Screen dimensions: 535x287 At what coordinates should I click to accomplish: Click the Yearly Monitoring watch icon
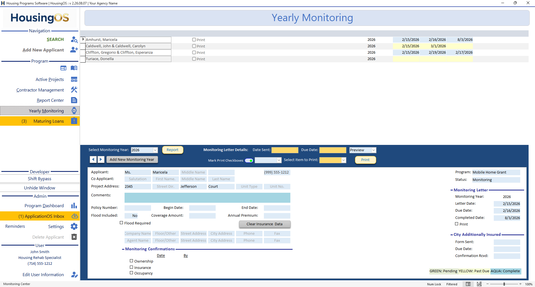click(74, 111)
